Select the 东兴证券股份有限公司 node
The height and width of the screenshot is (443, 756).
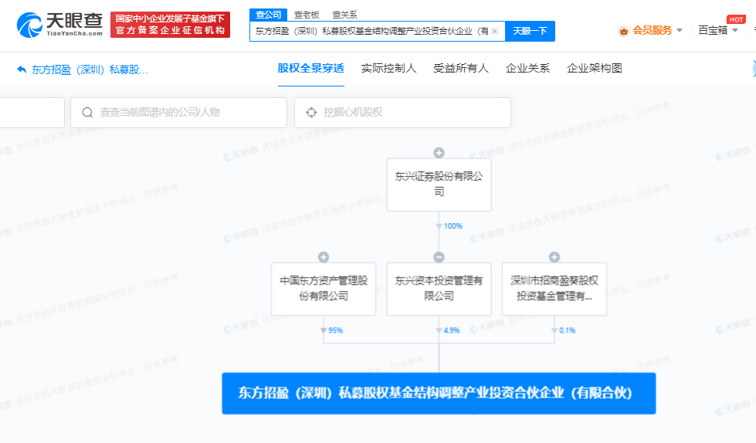coord(439,184)
